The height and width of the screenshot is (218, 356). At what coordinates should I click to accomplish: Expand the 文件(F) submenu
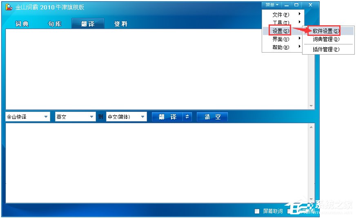(283, 15)
